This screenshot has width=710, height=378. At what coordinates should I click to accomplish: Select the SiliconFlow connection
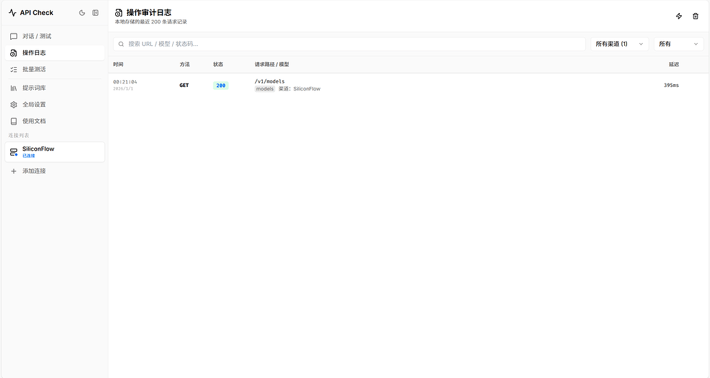tap(55, 152)
